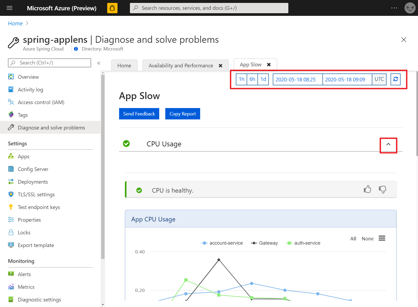This screenshot has height=307, width=418.
Task: Give thumbs up on CPU is healthy
Action: pyautogui.click(x=367, y=189)
